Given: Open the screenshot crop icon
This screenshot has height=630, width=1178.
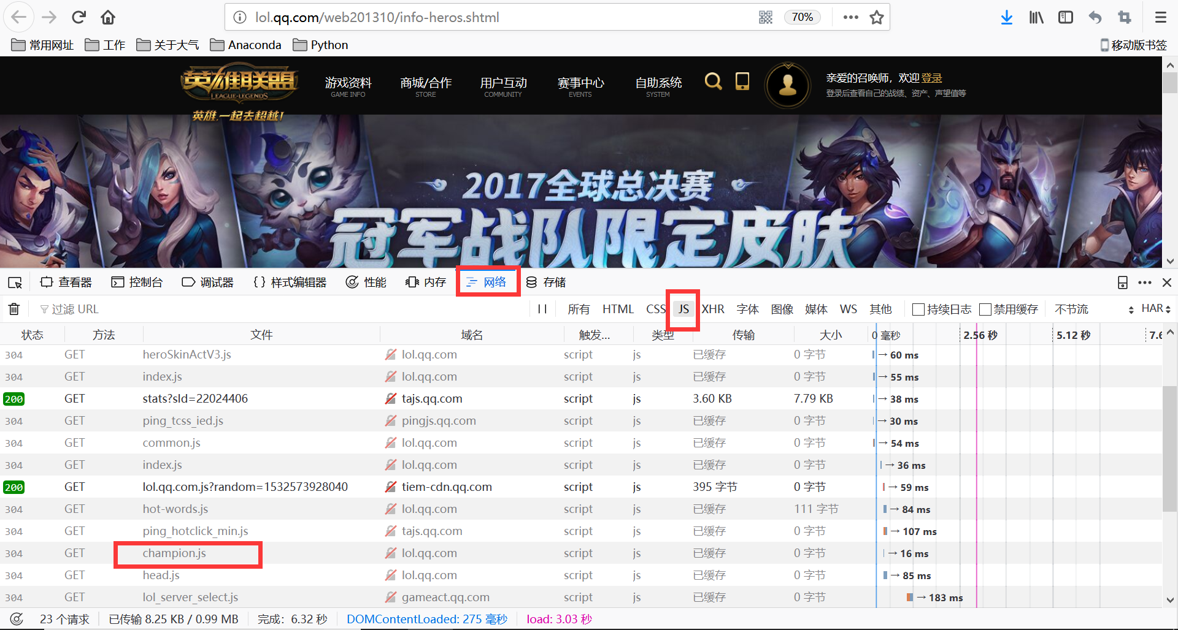Looking at the screenshot, I should tap(1124, 17).
